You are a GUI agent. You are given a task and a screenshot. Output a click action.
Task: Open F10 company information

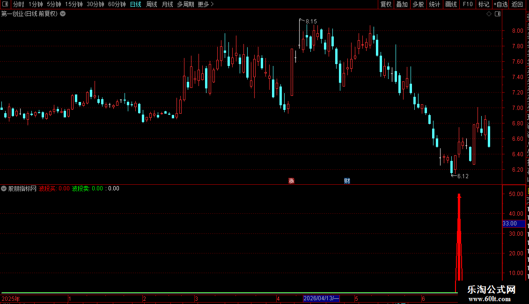[468, 4]
